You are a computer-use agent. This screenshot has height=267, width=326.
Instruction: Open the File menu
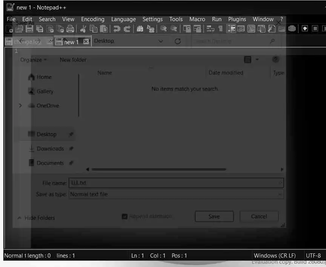[x=11, y=19]
